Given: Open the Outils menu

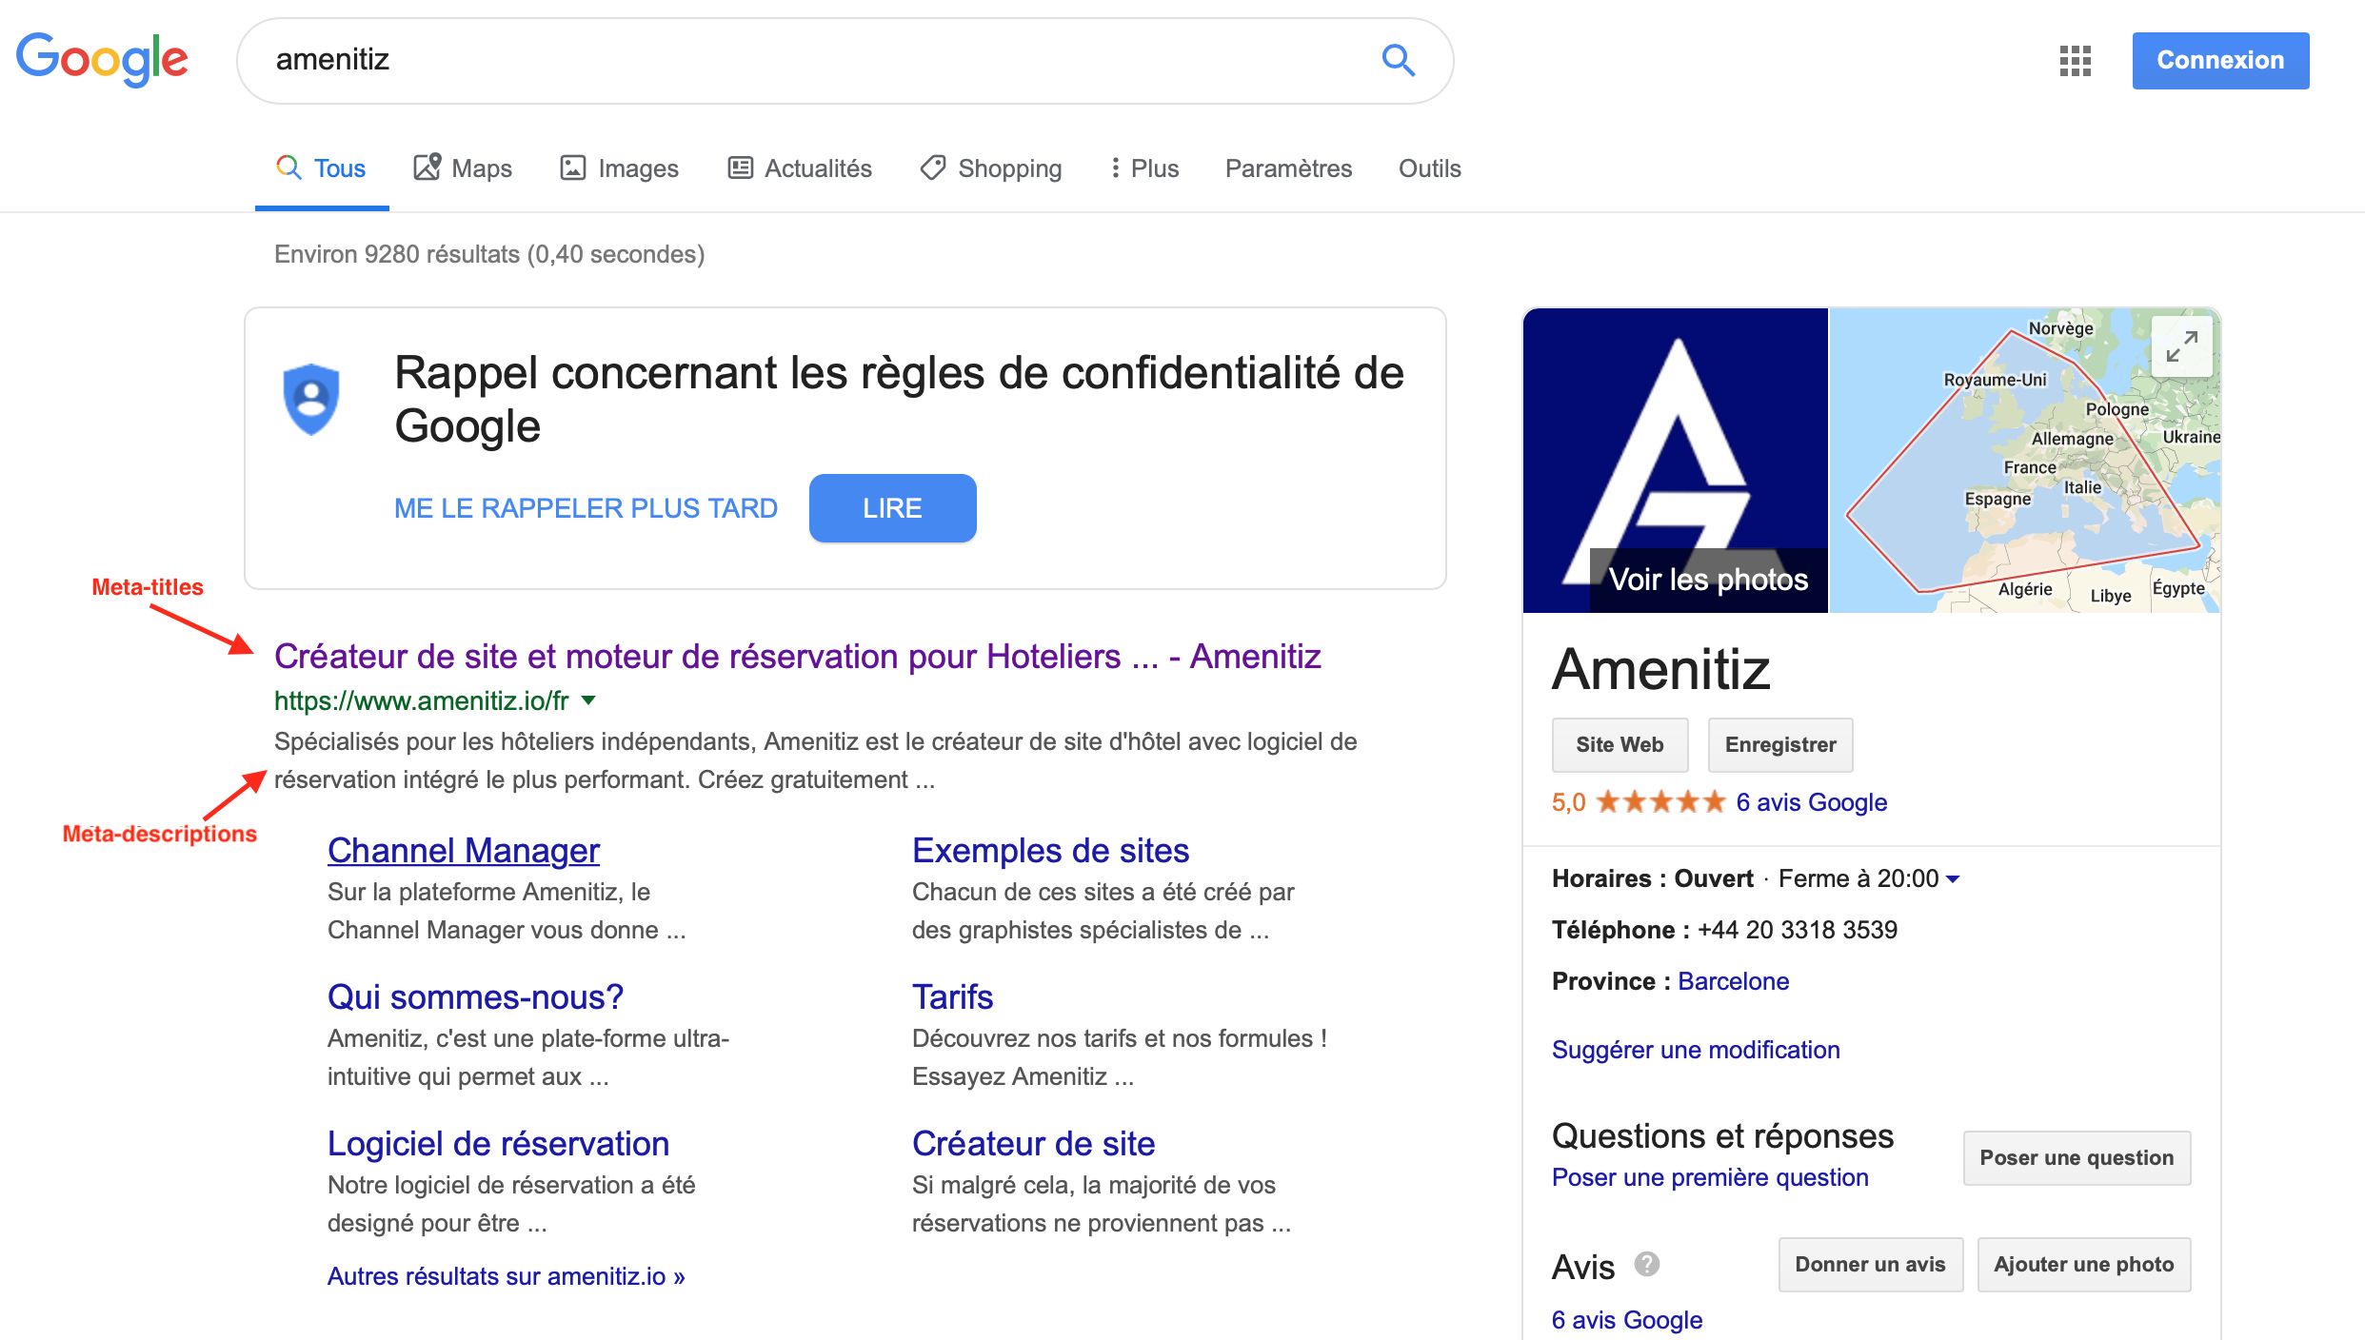Looking at the screenshot, I should tap(1429, 168).
